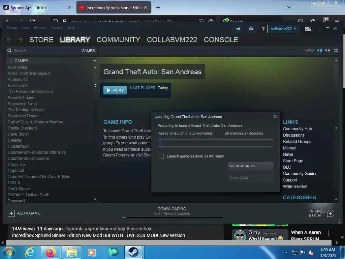
Task: Open Store Page link
Action: coord(293,161)
